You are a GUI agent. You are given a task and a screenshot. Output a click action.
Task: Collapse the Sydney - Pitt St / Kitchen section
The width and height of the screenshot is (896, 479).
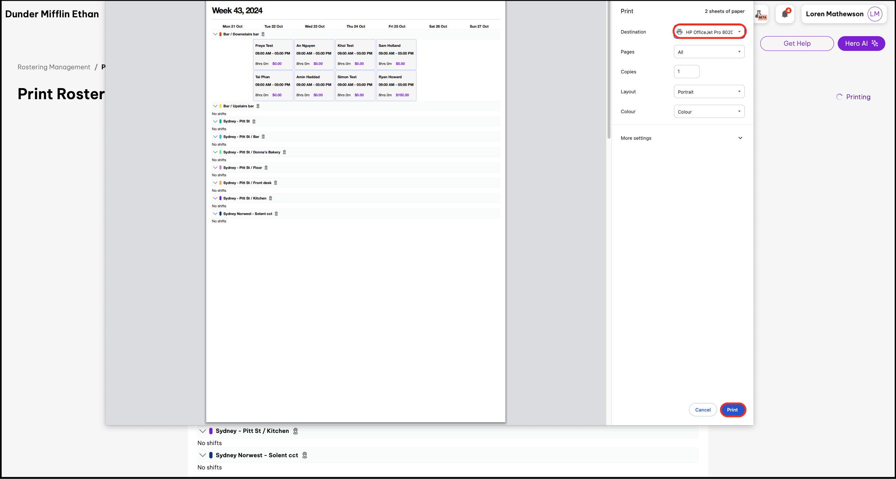pos(203,431)
